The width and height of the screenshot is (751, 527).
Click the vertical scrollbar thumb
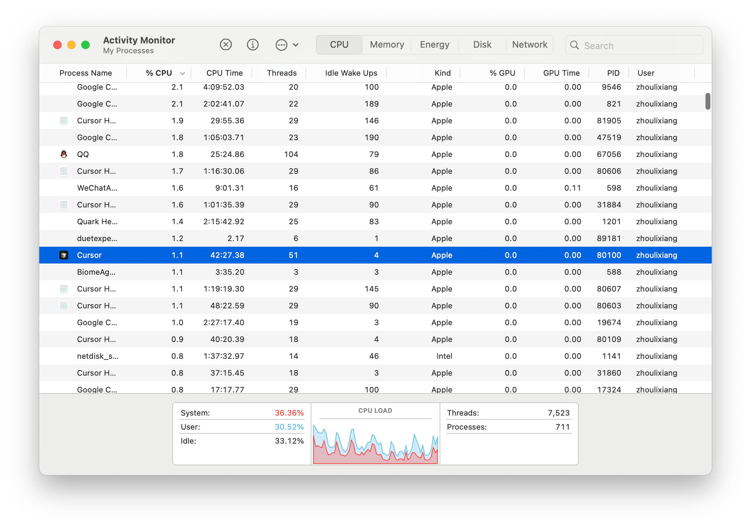click(708, 101)
